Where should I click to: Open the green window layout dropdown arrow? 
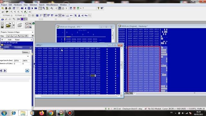(x=81, y=8)
